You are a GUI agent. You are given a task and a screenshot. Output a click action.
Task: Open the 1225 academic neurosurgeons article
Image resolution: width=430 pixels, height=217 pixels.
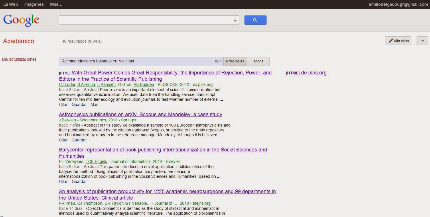[167, 195]
